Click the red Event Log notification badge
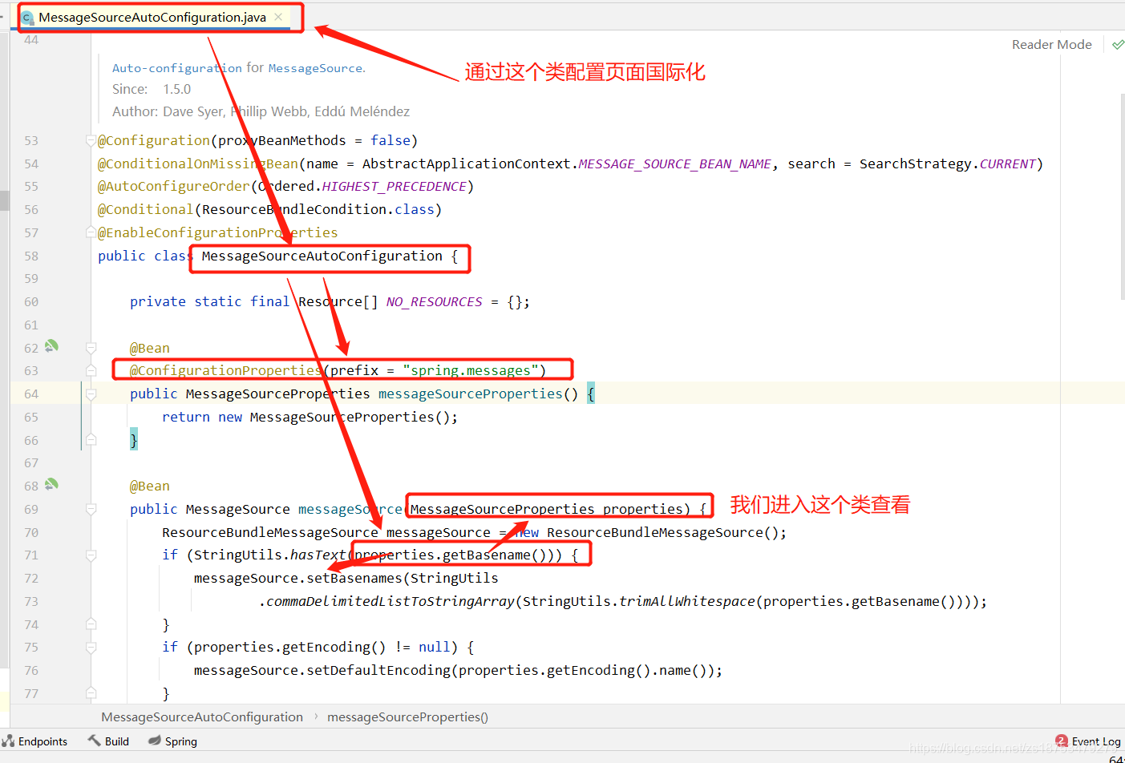Image resolution: width=1125 pixels, height=763 pixels. click(1062, 741)
